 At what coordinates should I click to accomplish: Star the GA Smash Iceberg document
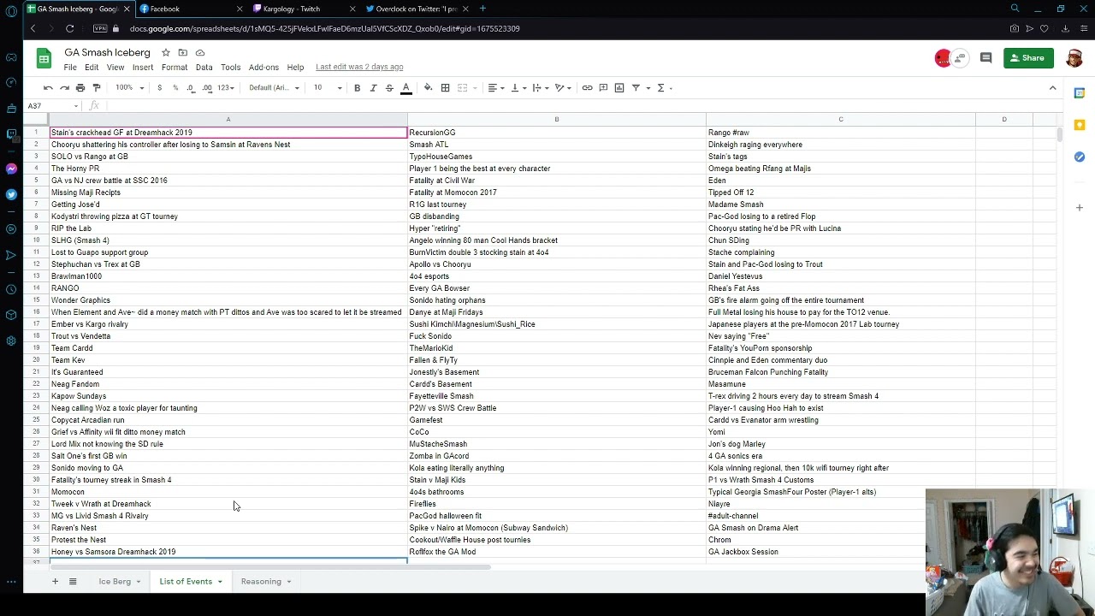(166, 52)
